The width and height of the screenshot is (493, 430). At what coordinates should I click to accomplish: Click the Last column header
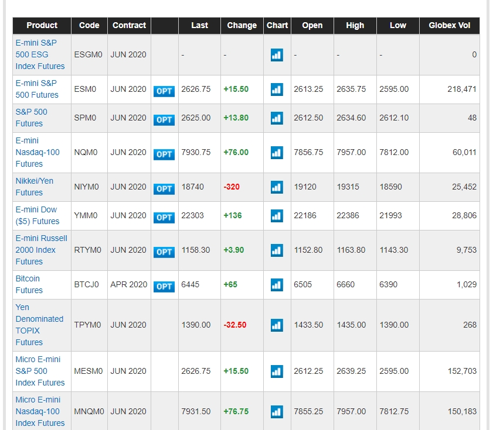(200, 25)
